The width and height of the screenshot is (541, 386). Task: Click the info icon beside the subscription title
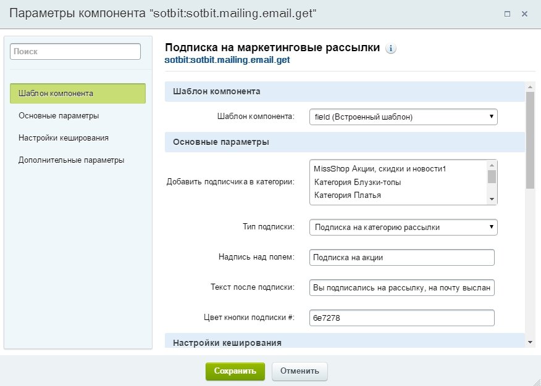[x=390, y=49]
